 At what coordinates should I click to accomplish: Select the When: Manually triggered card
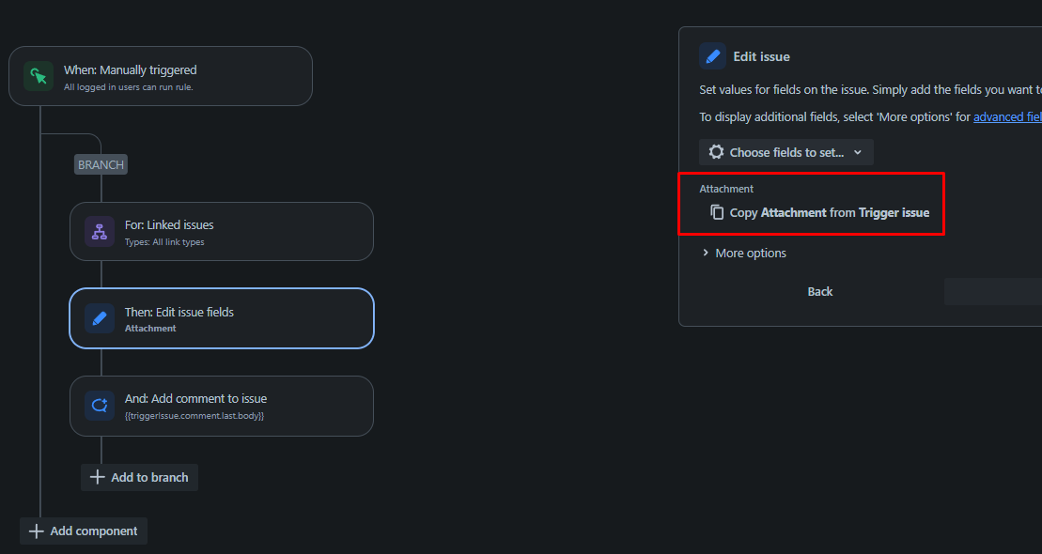[160, 76]
